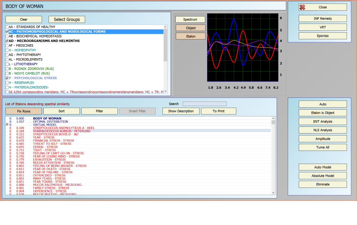Screen dimensions: 357x225
Task: Select STAPHILOCOCCUS AUREUS - PETERLING row
Action: tap(138, 131)
